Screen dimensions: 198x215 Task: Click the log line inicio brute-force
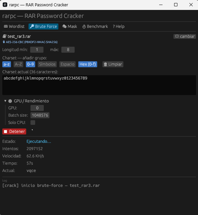[x=51, y=186]
